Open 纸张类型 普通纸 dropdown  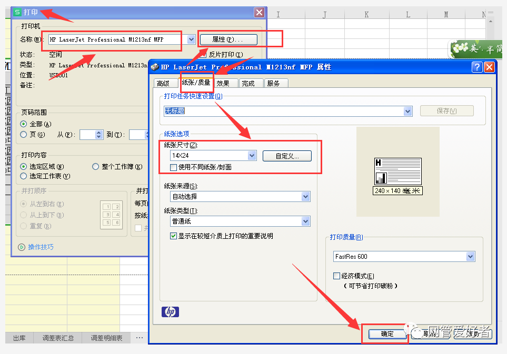click(305, 221)
